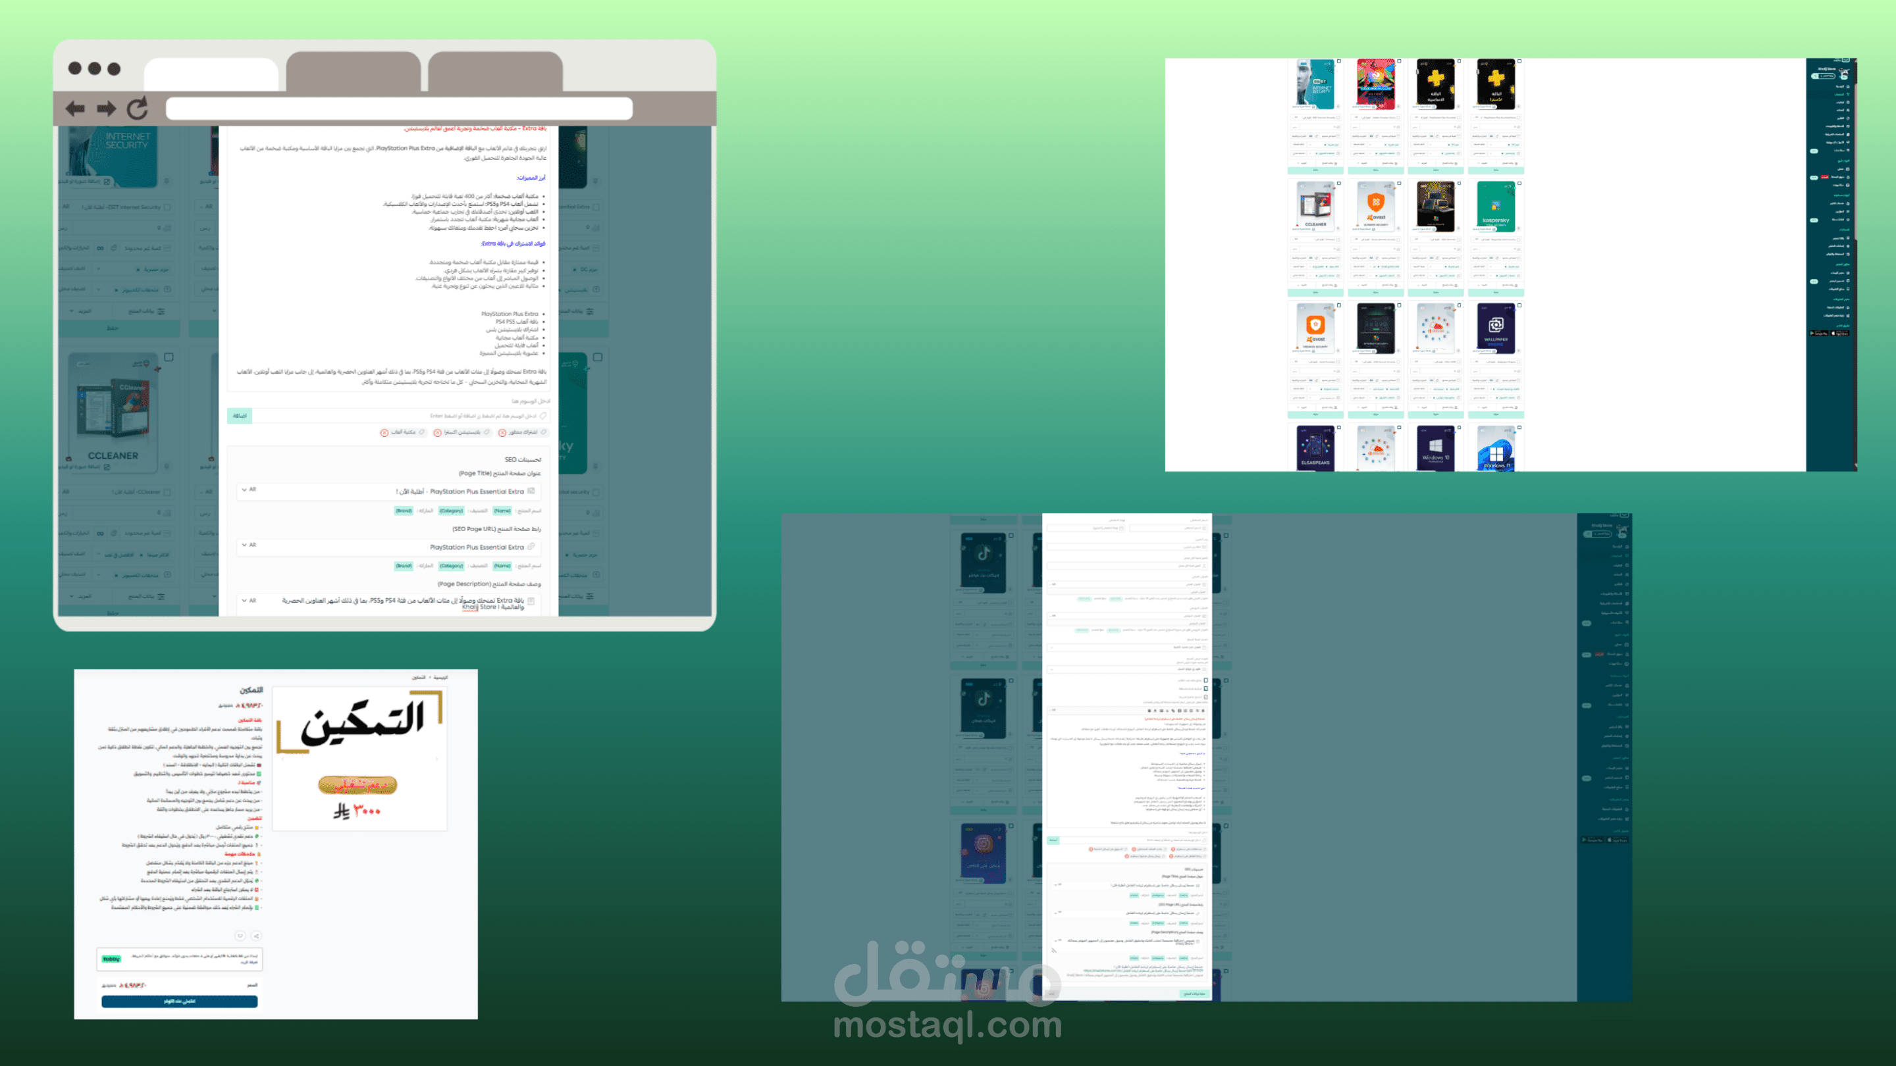
Task: Click the browser forward arrow icon
Action: click(107, 109)
